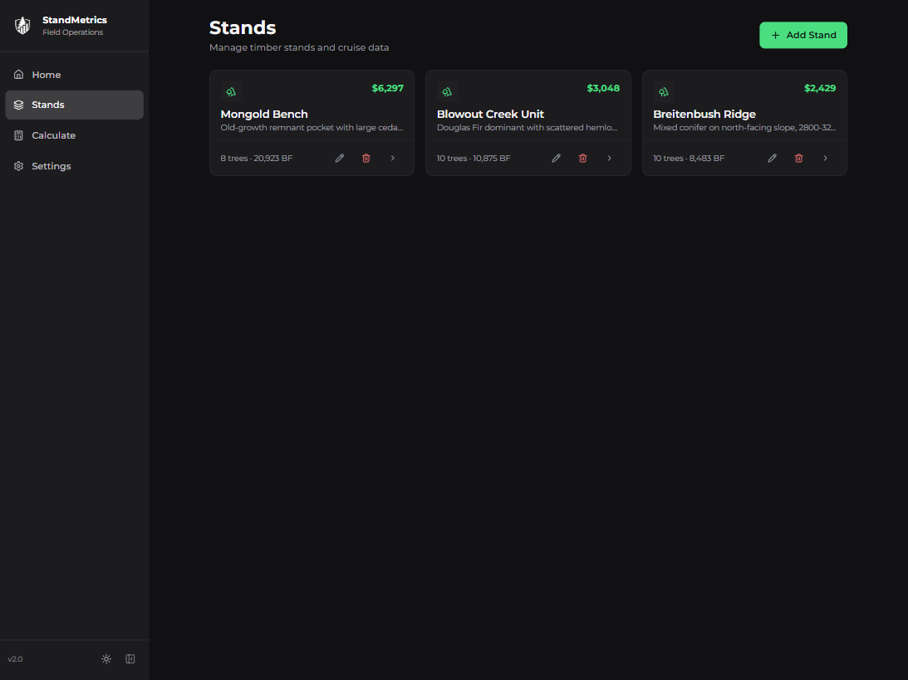Delete the Blowout Creek Unit stand

tap(583, 158)
